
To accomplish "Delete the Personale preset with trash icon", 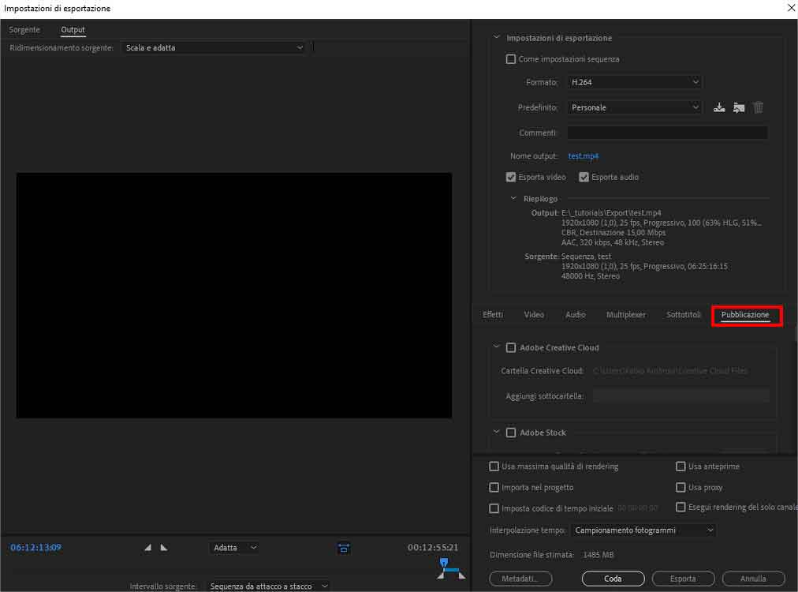I will click(x=758, y=107).
